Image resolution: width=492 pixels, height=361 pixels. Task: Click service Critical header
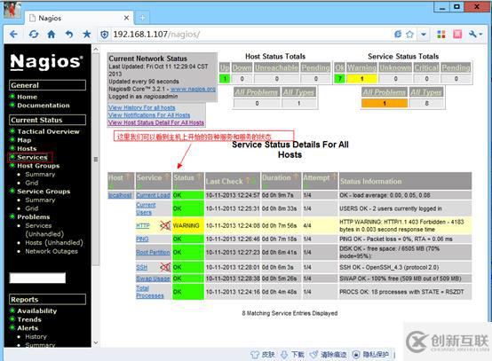pos(426,67)
